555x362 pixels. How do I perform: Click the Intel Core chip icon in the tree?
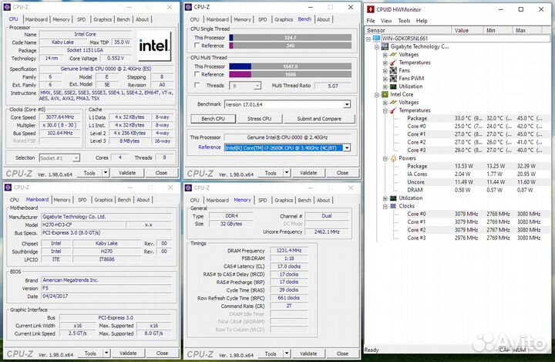(385, 95)
